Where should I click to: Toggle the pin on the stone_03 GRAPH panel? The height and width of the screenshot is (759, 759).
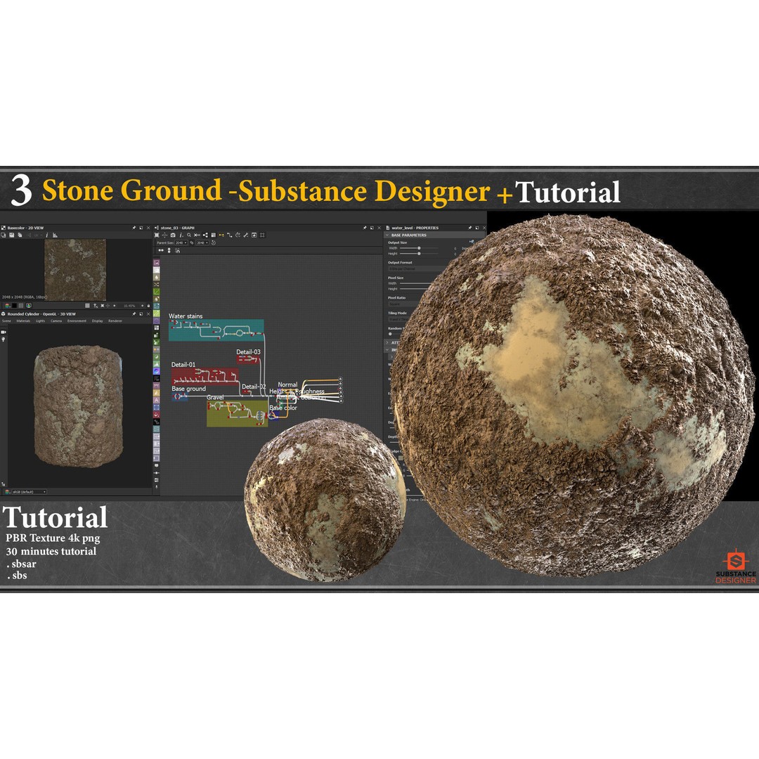pyautogui.click(x=364, y=227)
